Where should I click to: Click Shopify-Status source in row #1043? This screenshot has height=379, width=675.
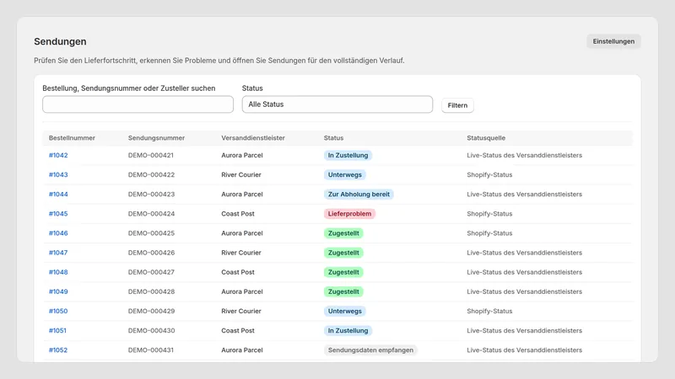(x=489, y=175)
